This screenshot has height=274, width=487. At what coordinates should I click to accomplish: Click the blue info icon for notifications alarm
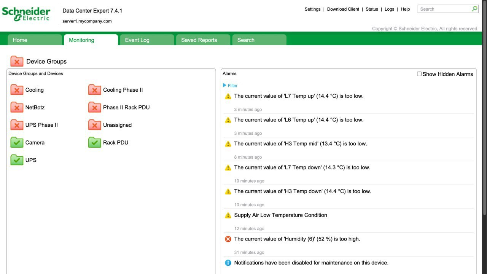pos(228,263)
